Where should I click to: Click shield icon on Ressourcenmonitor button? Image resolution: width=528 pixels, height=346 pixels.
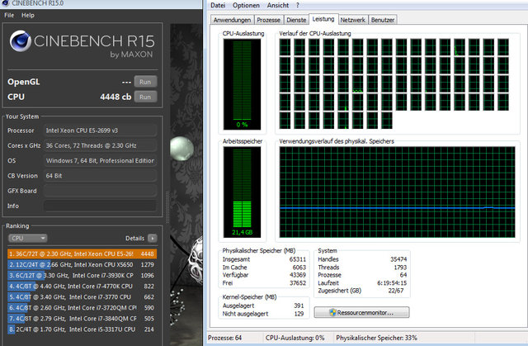(332, 312)
